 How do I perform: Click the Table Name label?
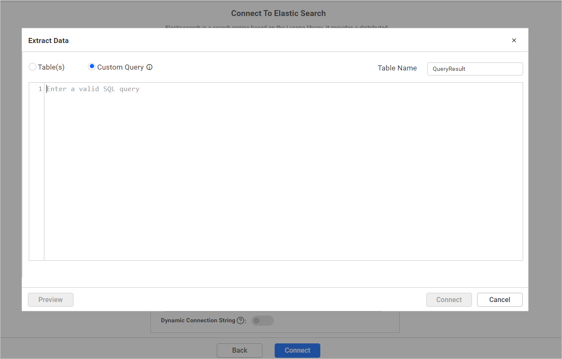point(397,68)
